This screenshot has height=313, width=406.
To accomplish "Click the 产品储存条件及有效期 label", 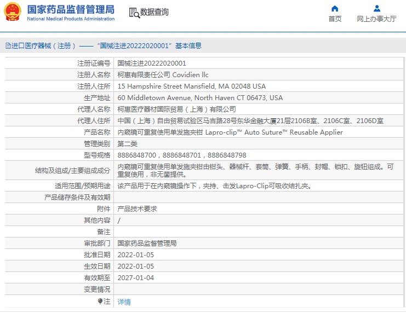I will tap(77, 198).
